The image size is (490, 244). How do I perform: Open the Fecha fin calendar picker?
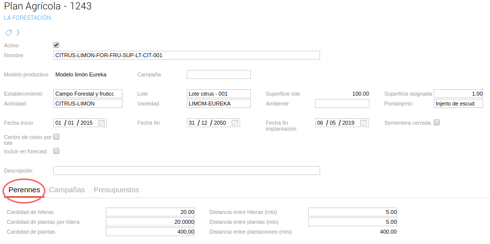235,123
